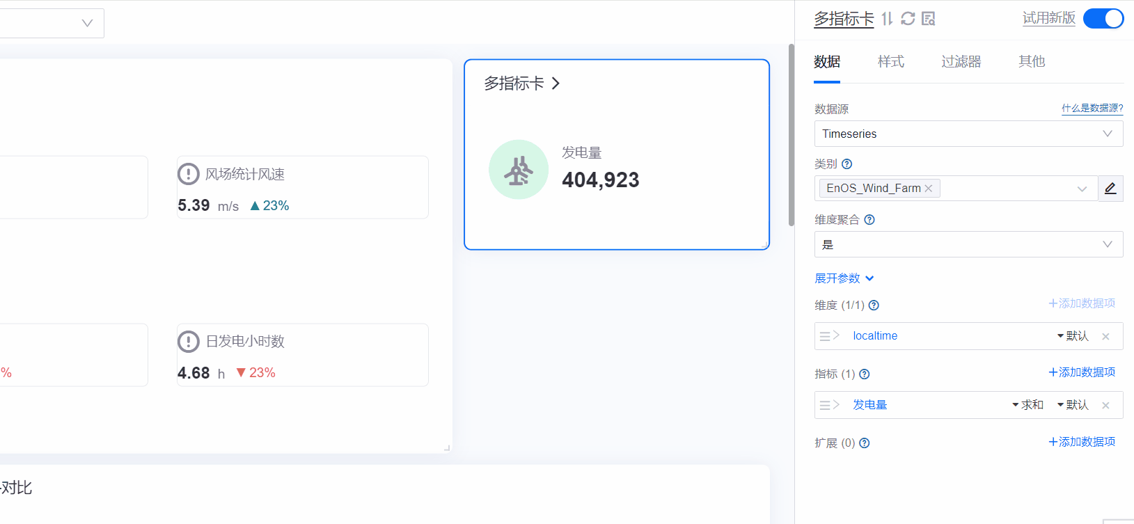The height and width of the screenshot is (524, 1134).
Task: Click the swap arrows icon beside 多指标卡 title
Action: (887, 19)
